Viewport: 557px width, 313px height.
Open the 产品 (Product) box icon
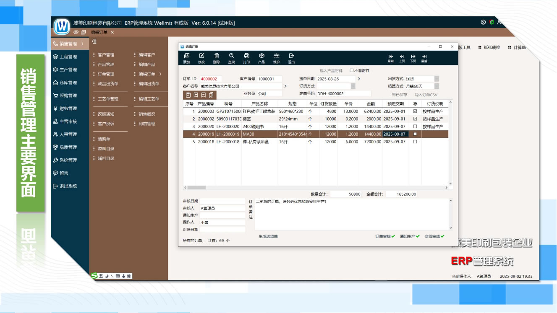pos(261,56)
